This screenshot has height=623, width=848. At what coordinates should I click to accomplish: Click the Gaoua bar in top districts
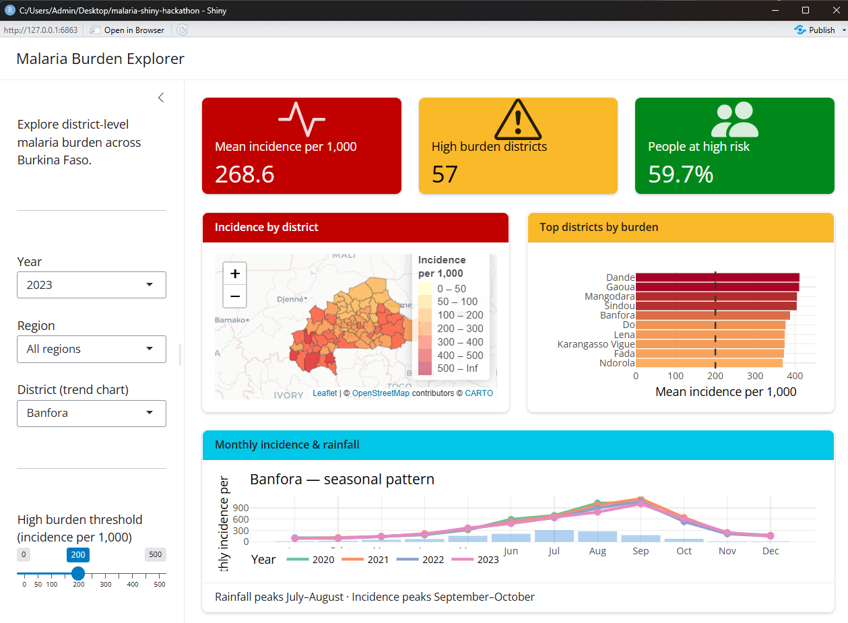coord(717,287)
